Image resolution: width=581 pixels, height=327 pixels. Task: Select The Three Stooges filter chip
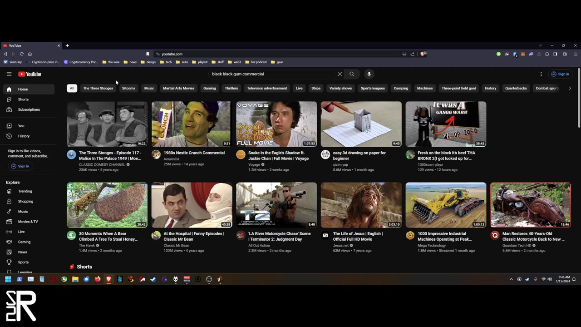click(98, 88)
